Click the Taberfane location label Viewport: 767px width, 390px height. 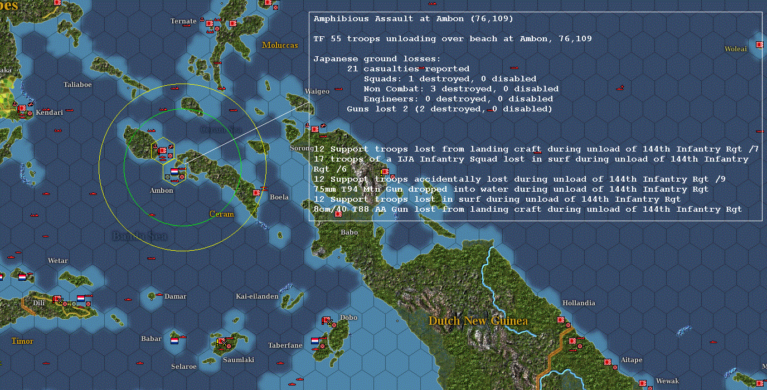click(285, 345)
